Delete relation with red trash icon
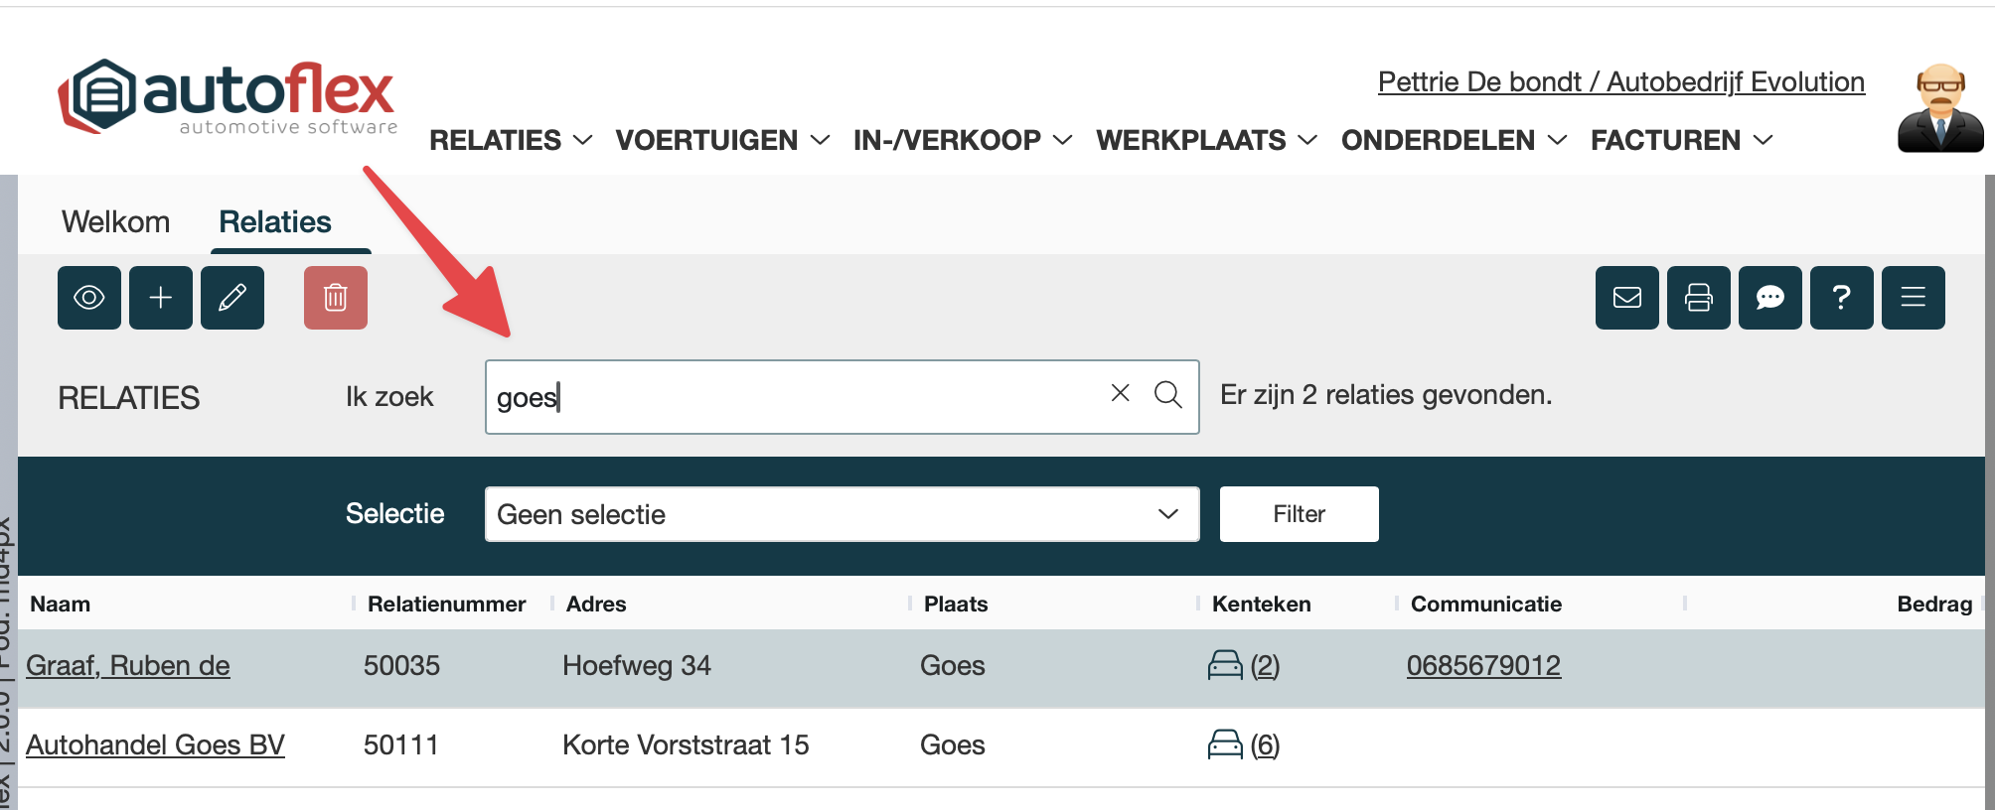This screenshot has width=1995, height=810. click(336, 298)
